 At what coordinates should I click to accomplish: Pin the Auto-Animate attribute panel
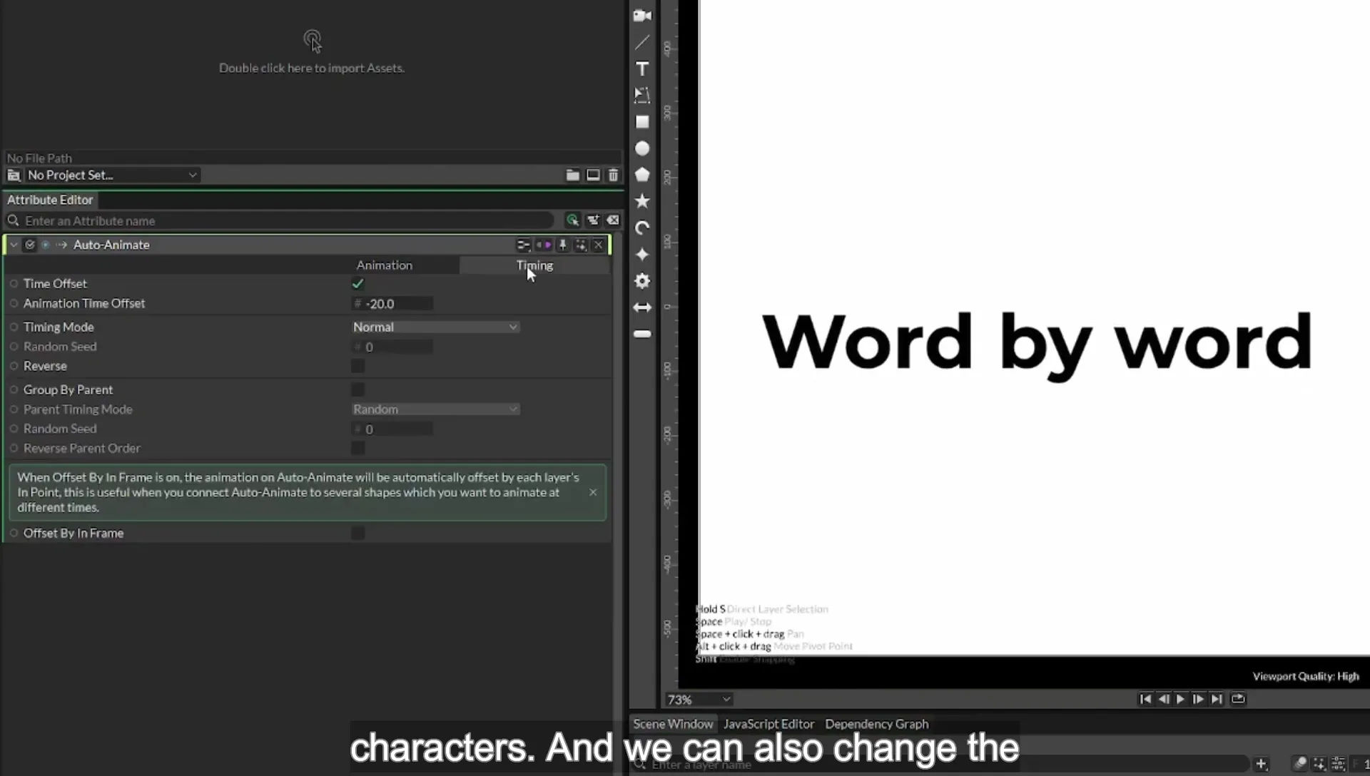click(563, 245)
